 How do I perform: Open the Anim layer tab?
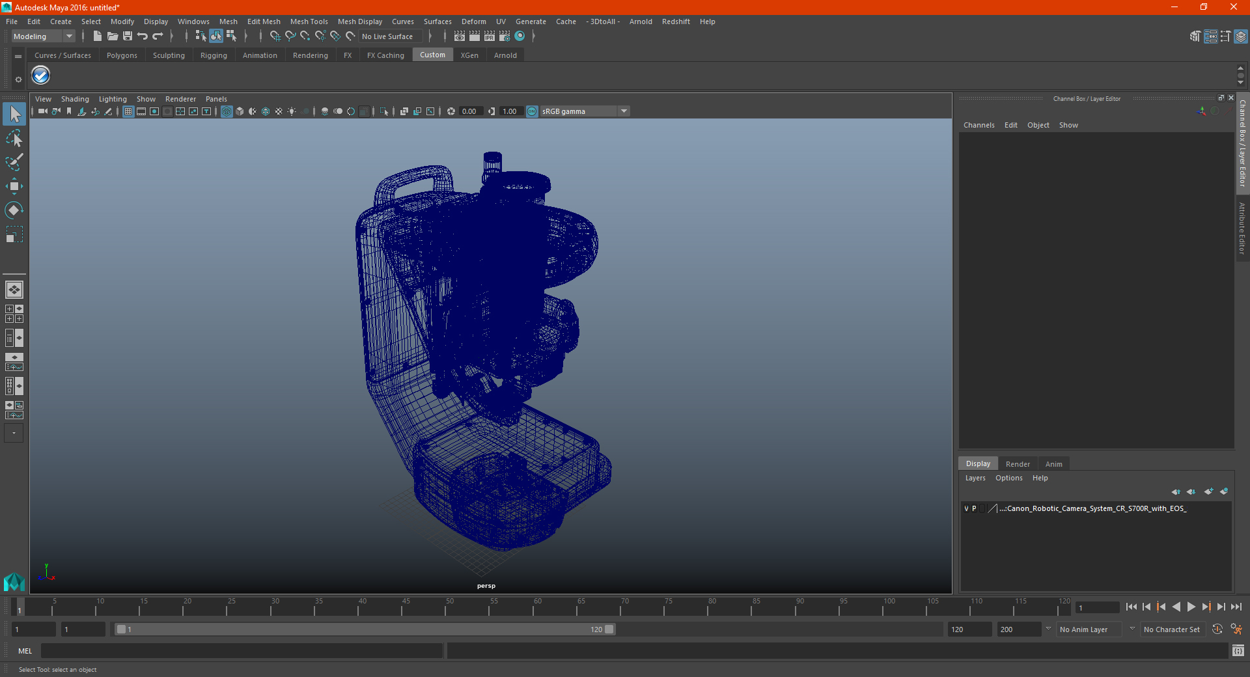[x=1053, y=464]
